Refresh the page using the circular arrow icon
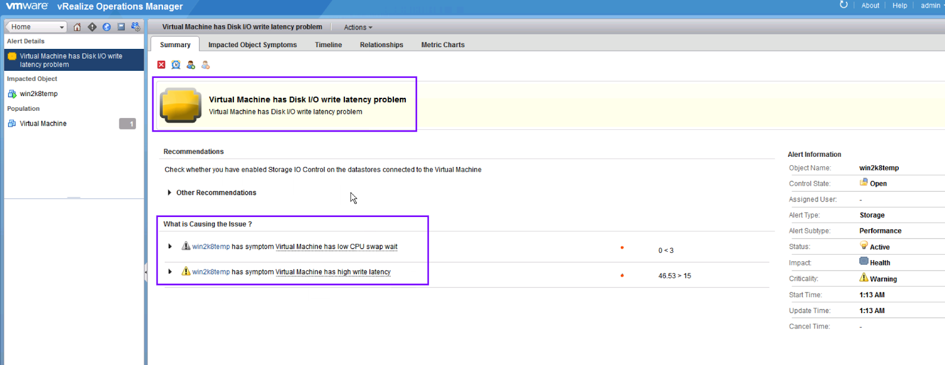 point(843,5)
